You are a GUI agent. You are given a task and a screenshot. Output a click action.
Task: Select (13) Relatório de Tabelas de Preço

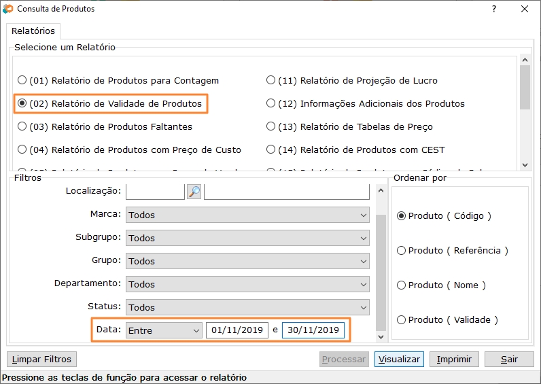[x=349, y=126]
